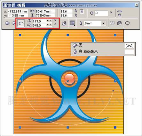Select the Arc shape type button
Viewport: 142px width, 136px height.
tap(21, 23)
